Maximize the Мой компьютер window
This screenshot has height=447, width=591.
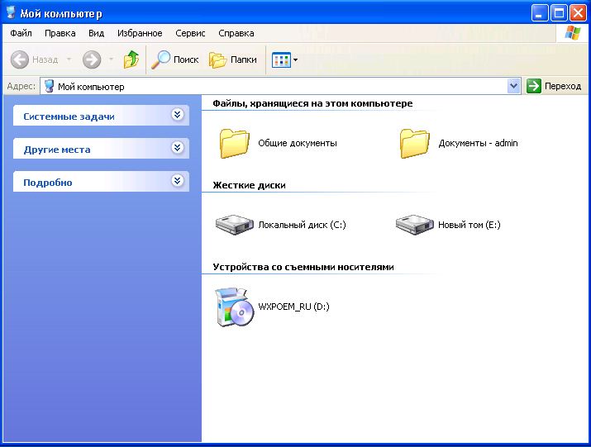(x=559, y=13)
